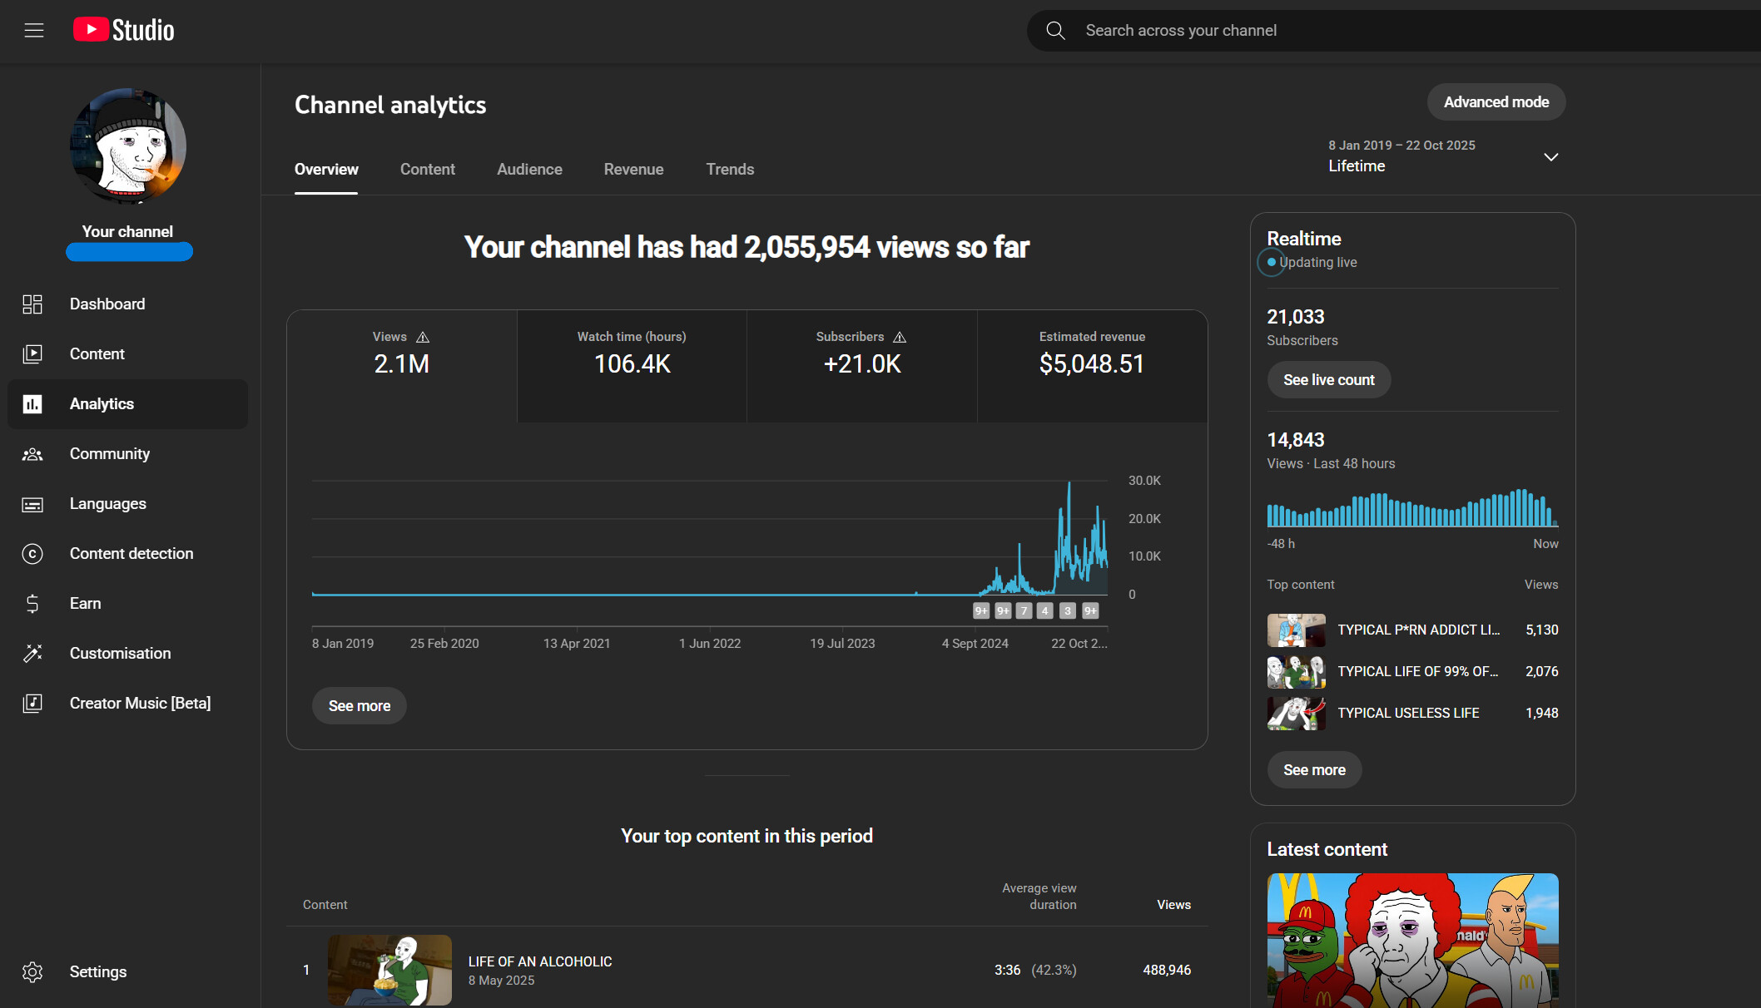
Task: Open LIFE OF AN ALCOHOLIC video thumbnail
Action: 389,970
